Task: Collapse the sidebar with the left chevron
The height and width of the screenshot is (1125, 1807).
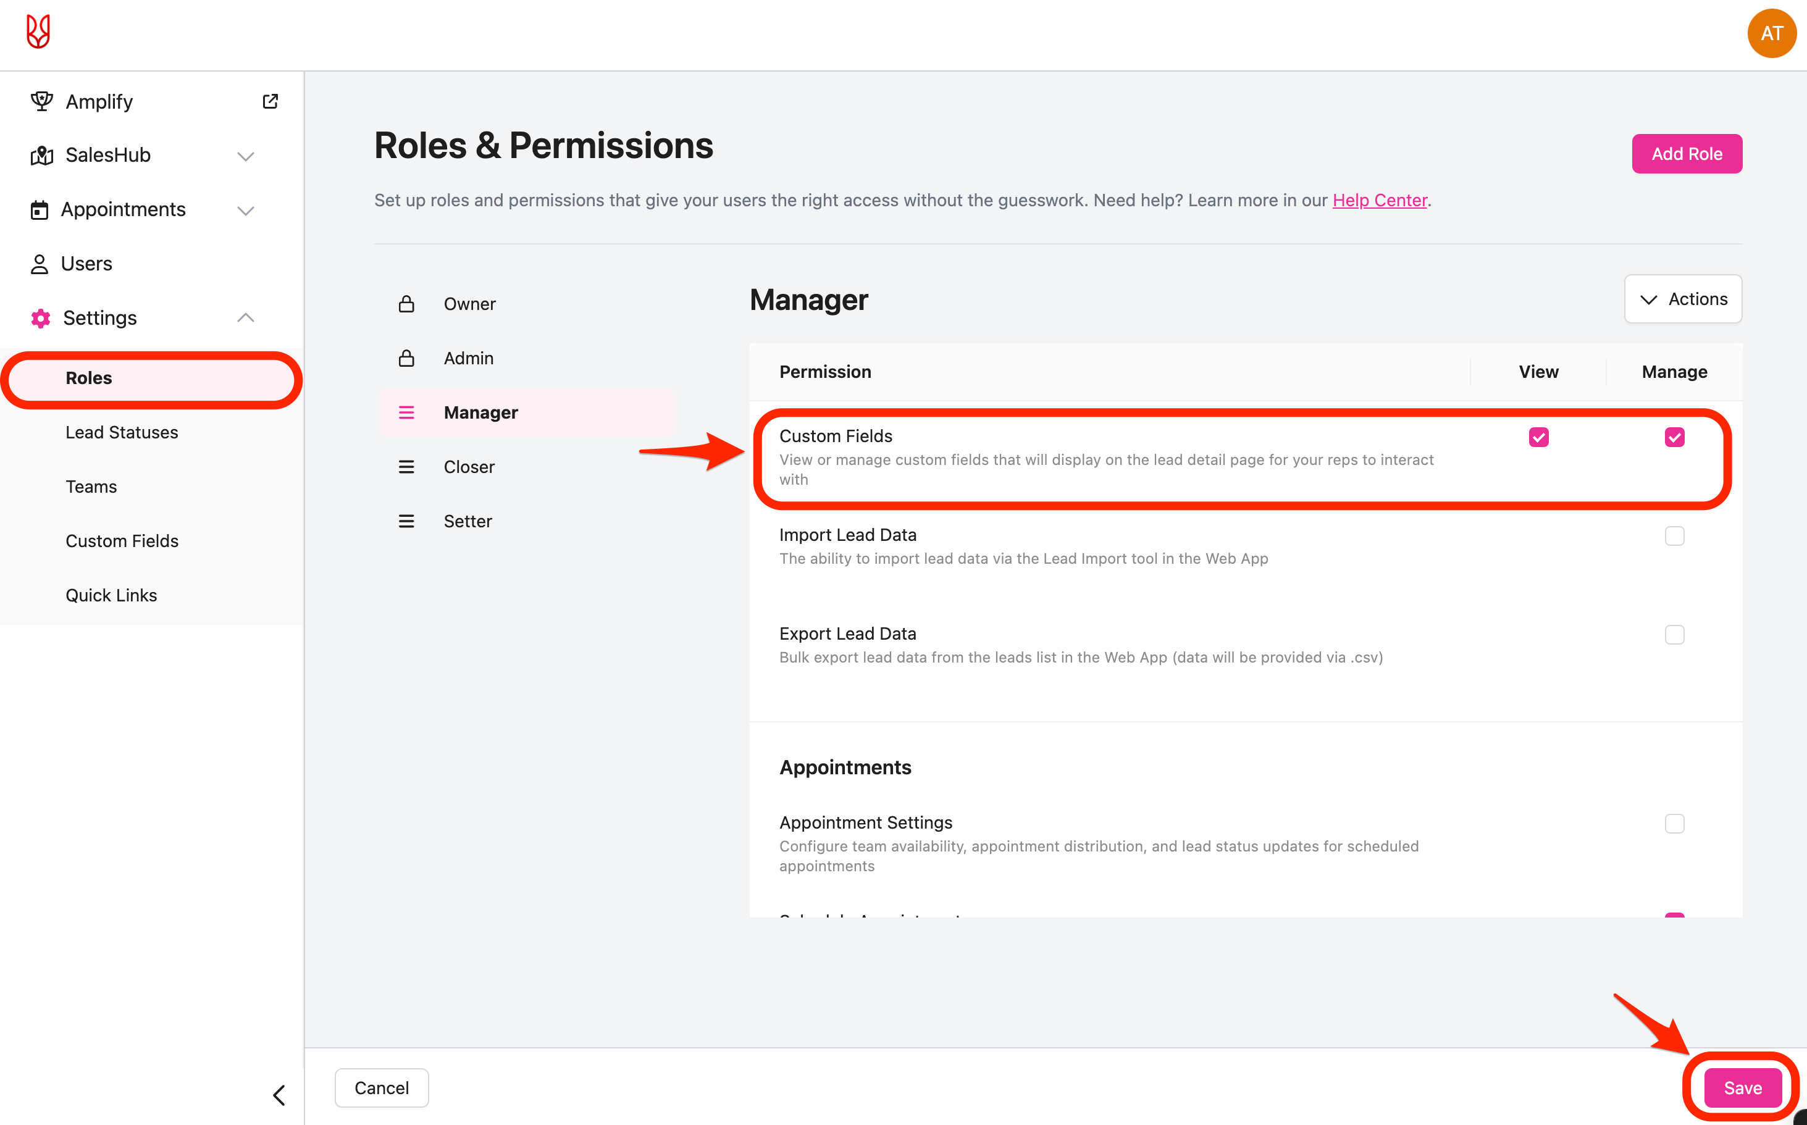Action: (x=279, y=1095)
